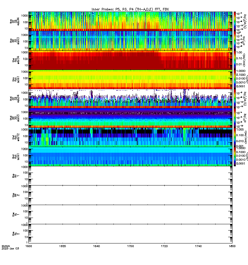
Task: Click the "tha fff 32 edc34" panel label
Action: [x=15, y=22]
